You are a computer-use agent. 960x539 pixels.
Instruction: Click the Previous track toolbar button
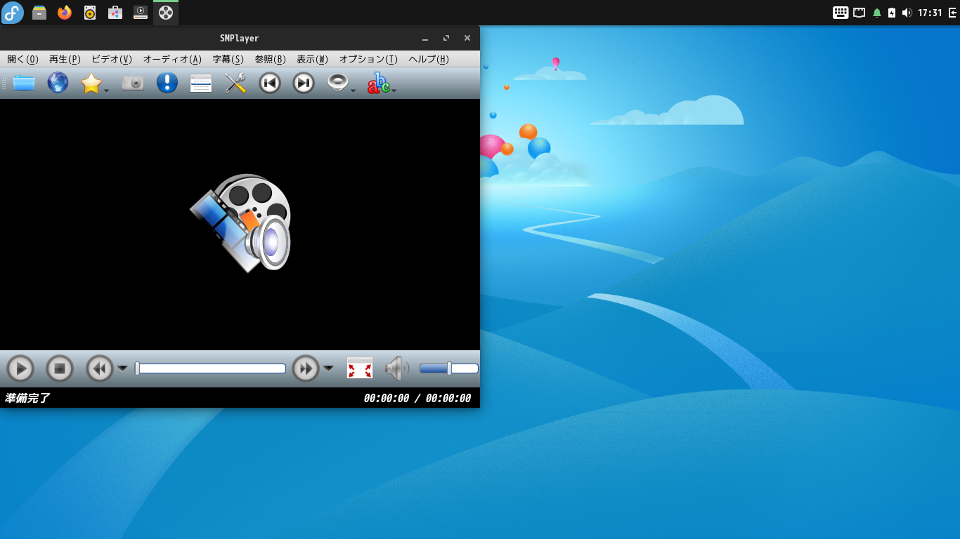pyautogui.click(x=270, y=83)
